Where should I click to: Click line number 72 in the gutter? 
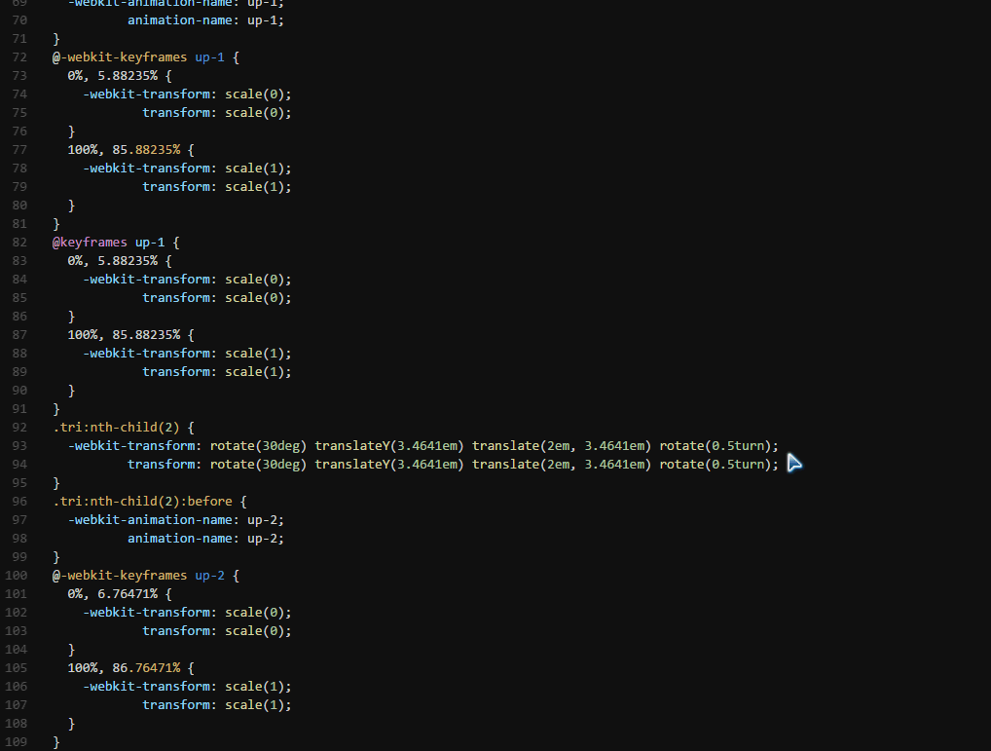pyautogui.click(x=19, y=56)
